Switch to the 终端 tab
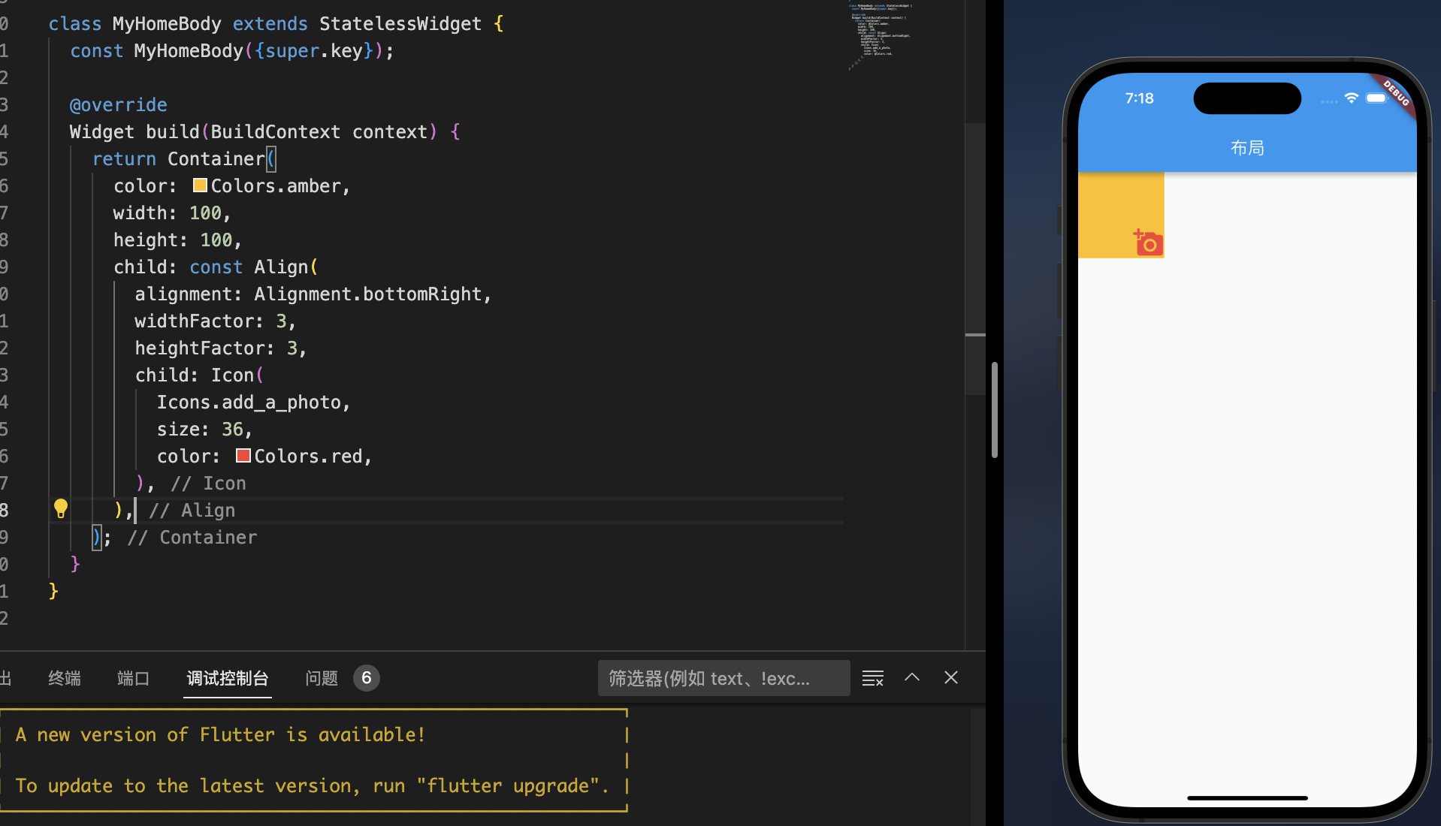 click(x=65, y=678)
